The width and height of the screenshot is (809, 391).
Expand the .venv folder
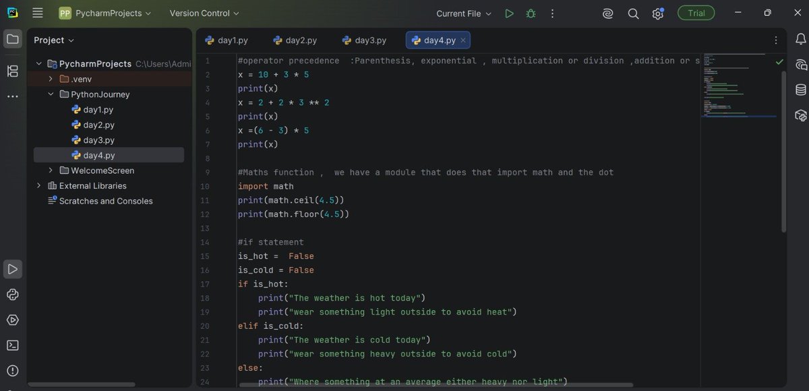(x=51, y=79)
